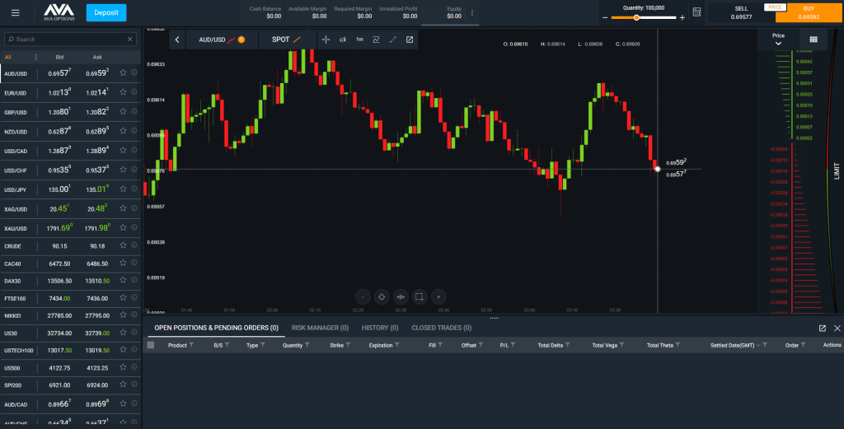Clear the search with the X icon

[129, 40]
